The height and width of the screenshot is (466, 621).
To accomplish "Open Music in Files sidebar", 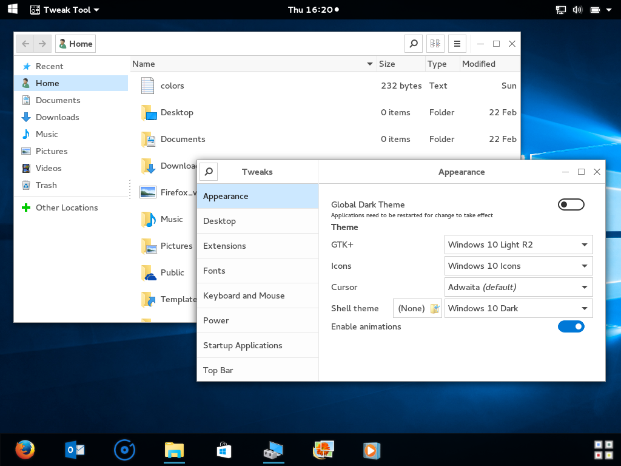I will click(x=72, y=134).
